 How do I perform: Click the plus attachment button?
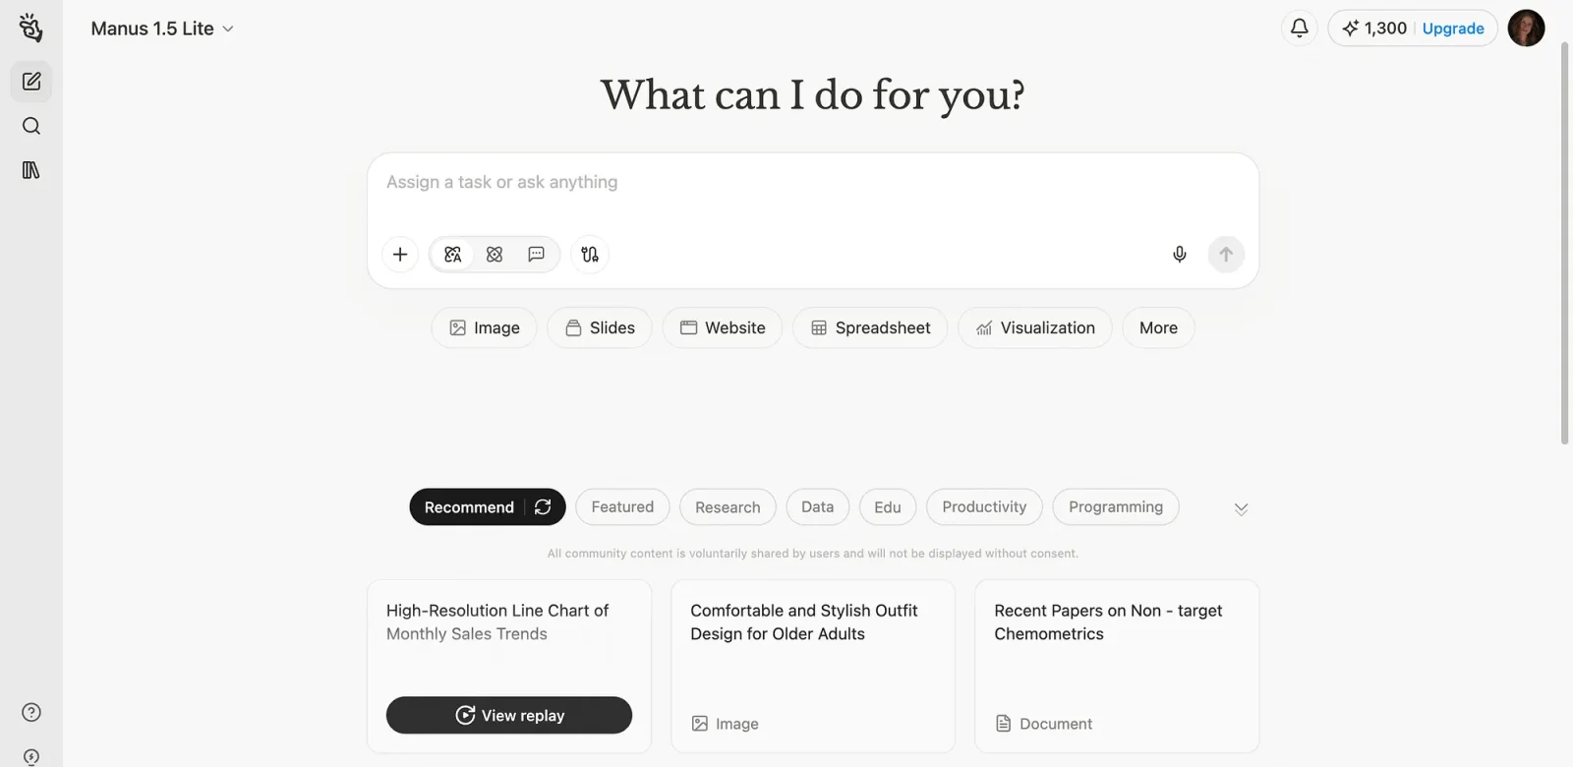[400, 255]
